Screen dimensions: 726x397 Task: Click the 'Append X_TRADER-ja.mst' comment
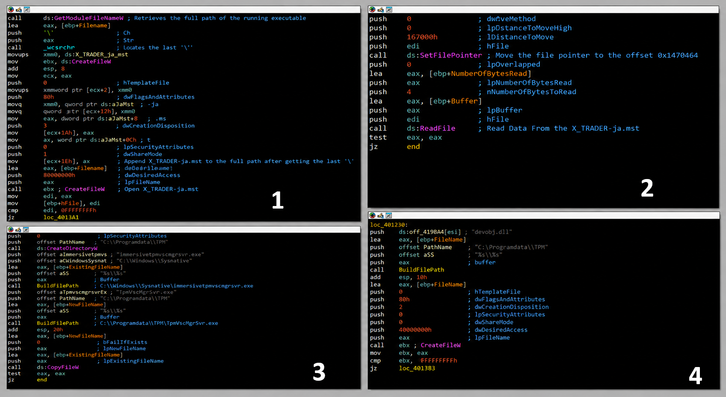click(x=239, y=161)
